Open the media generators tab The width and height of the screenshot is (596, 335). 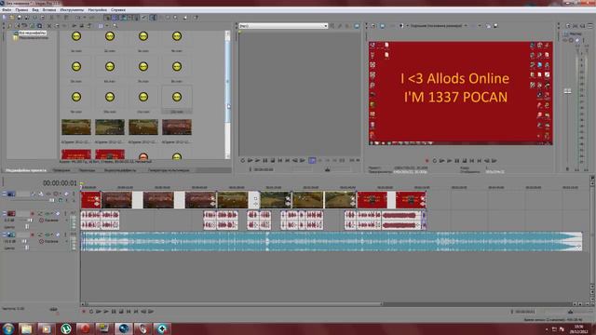coord(169,170)
